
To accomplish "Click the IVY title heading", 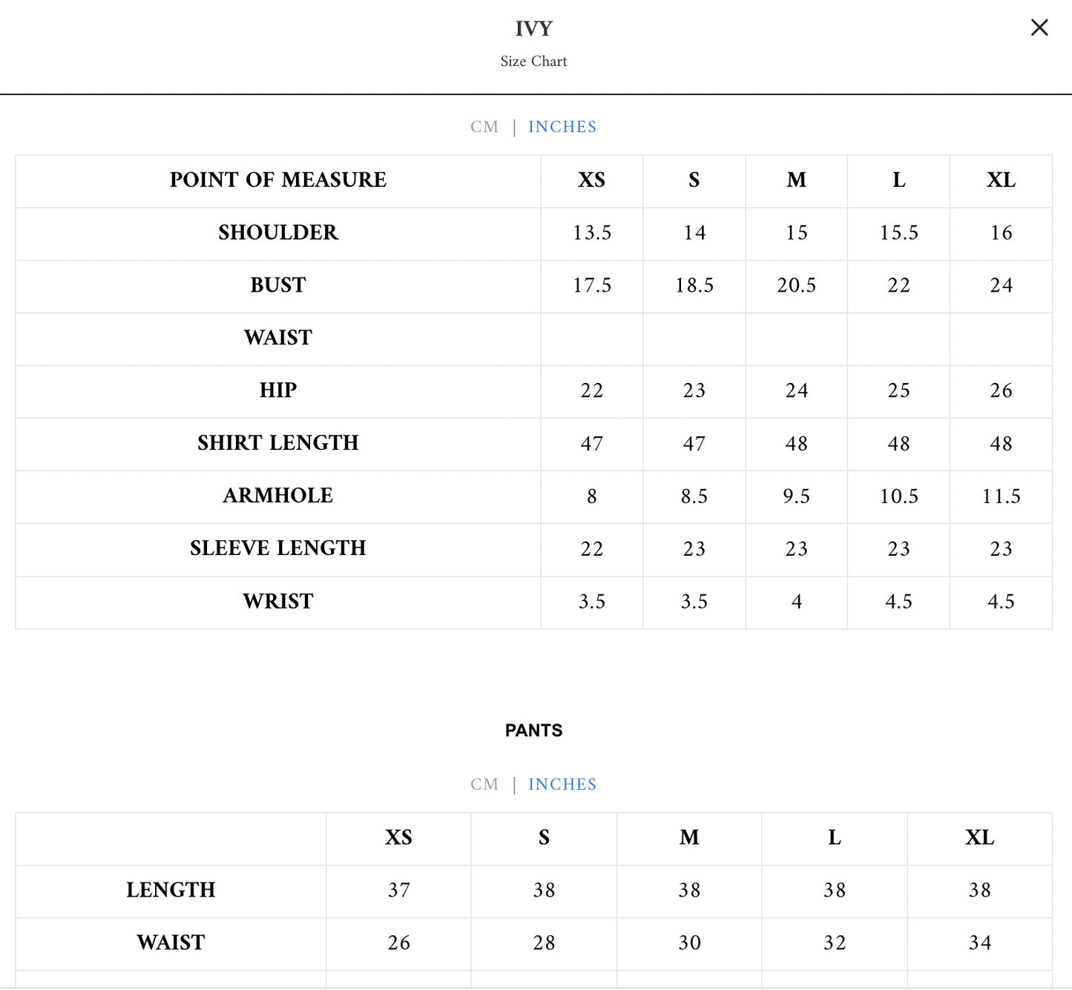I will [534, 29].
